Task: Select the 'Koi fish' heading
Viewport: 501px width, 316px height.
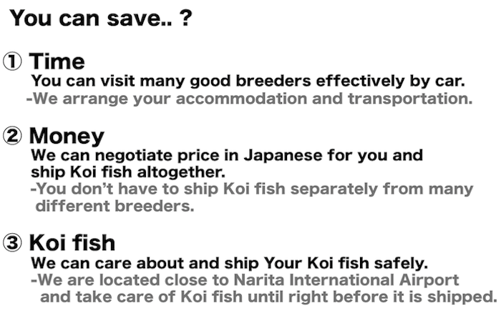Action: [72, 242]
